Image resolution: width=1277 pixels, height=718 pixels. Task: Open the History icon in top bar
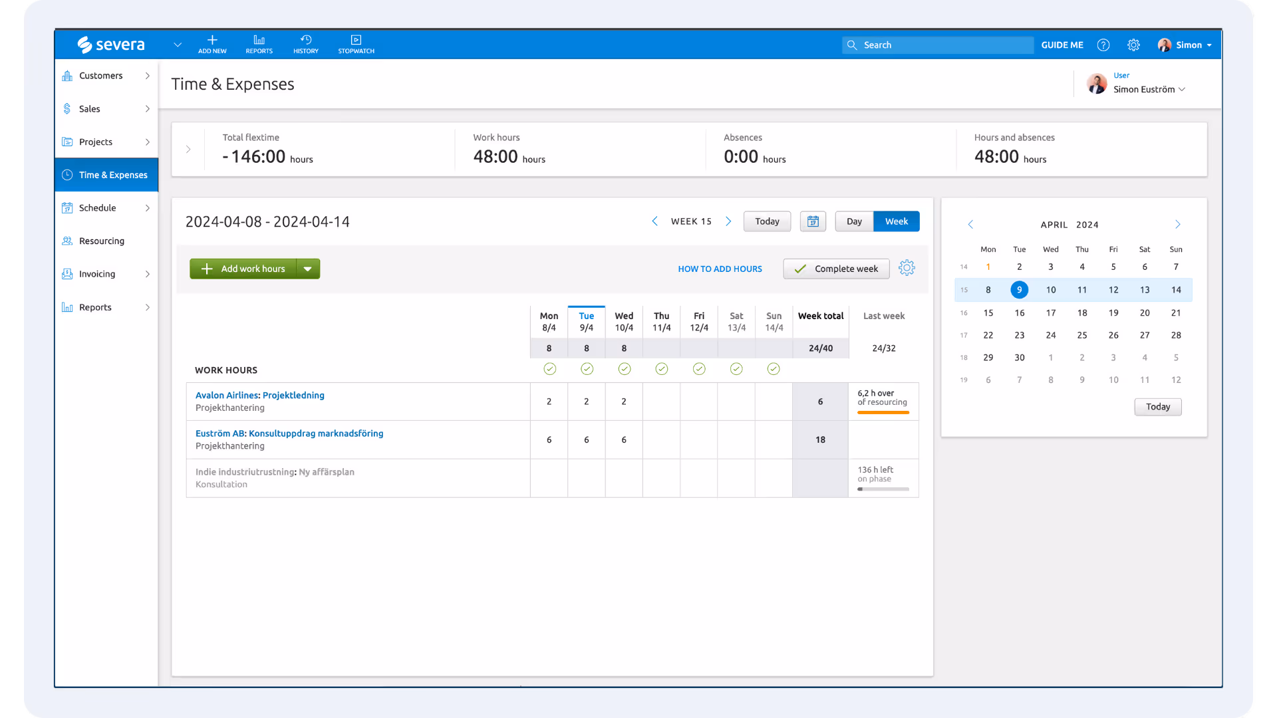(x=306, y=41)
